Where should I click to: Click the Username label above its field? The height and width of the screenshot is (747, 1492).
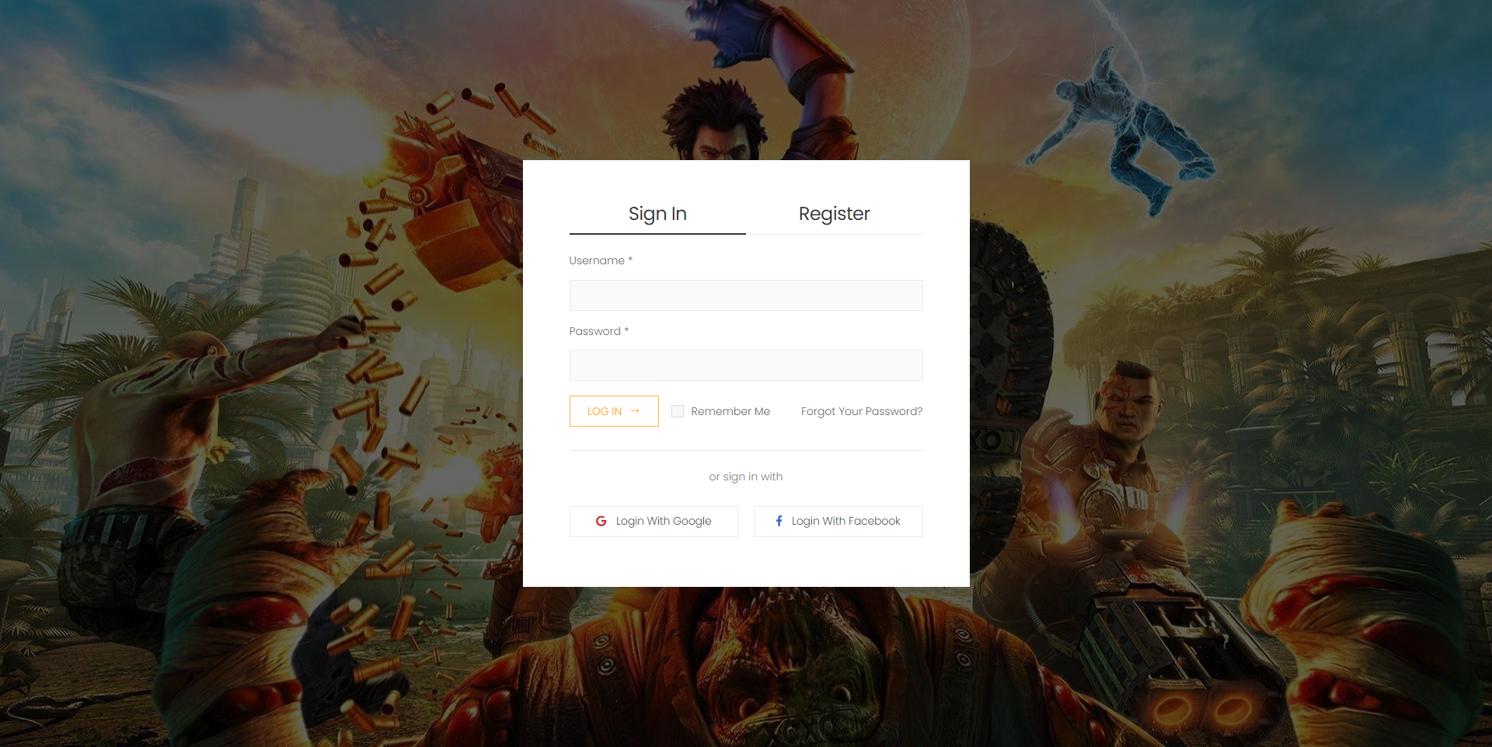(x=595, y=260)
